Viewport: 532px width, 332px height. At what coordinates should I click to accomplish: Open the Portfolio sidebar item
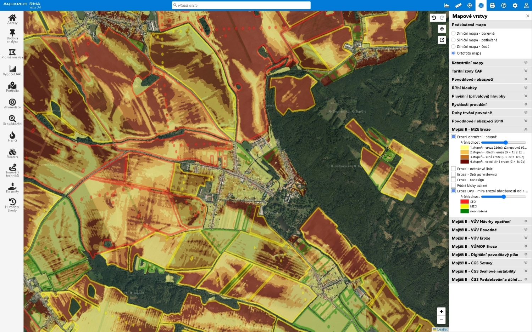click(12, 87)
